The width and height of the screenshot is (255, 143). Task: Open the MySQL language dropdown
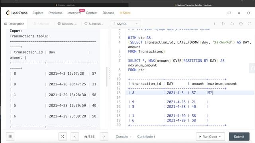pos(126,24)
